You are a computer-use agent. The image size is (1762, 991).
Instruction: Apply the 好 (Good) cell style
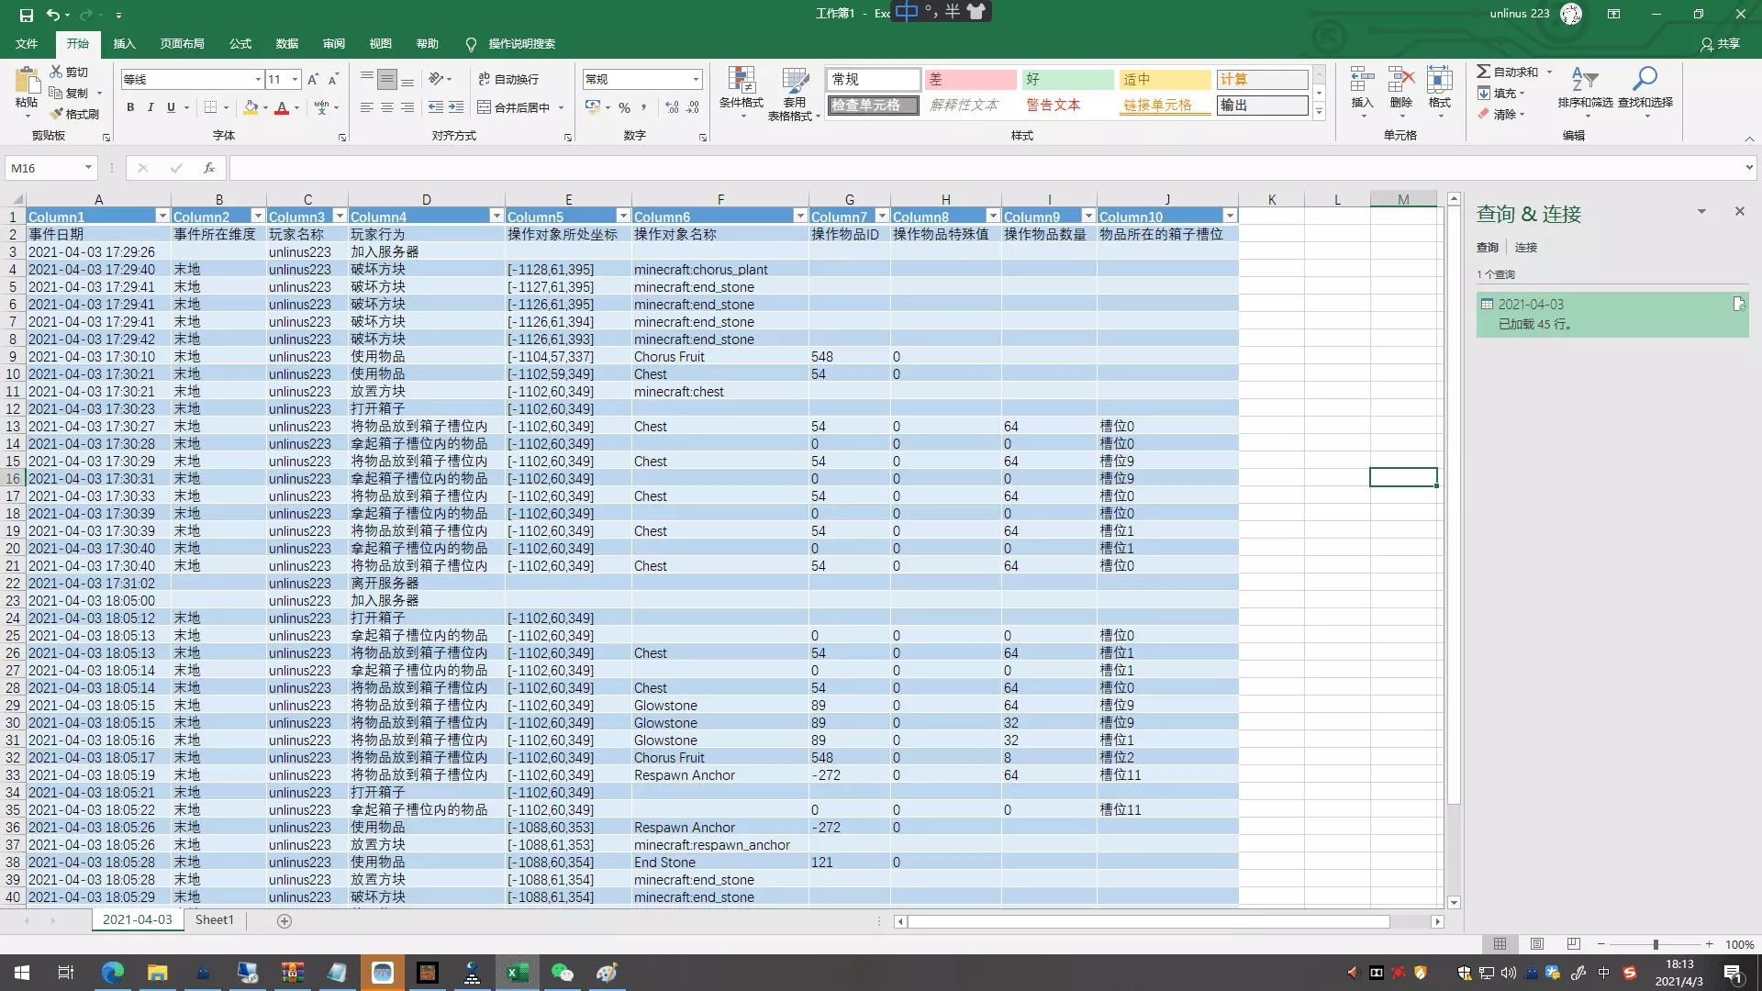pyautogui.click(x=1068, y=80)
